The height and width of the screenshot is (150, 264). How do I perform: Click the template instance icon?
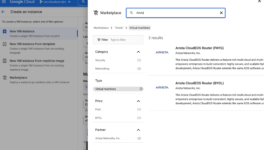[x=5, y=44]
